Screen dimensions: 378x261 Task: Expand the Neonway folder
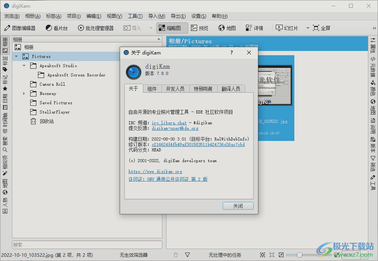click(x=24, y=93)
